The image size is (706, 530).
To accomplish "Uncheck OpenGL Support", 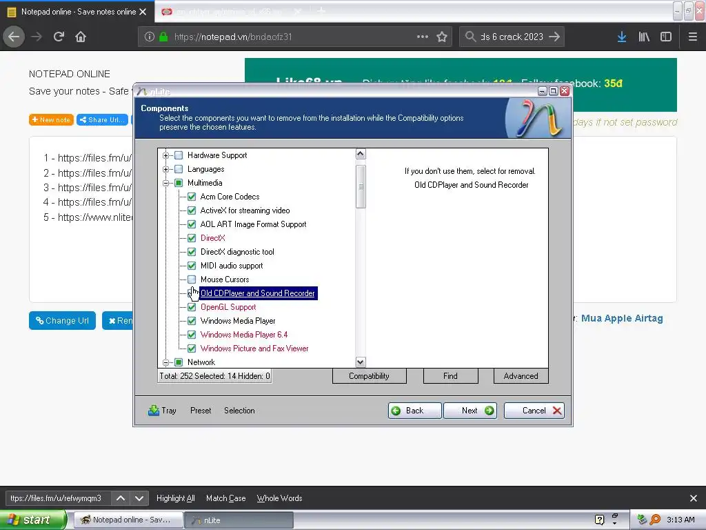I will (x=192, y=307).
